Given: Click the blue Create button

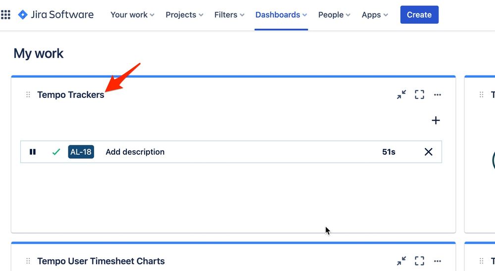Looking at the screenshot, I should [419, 15].
